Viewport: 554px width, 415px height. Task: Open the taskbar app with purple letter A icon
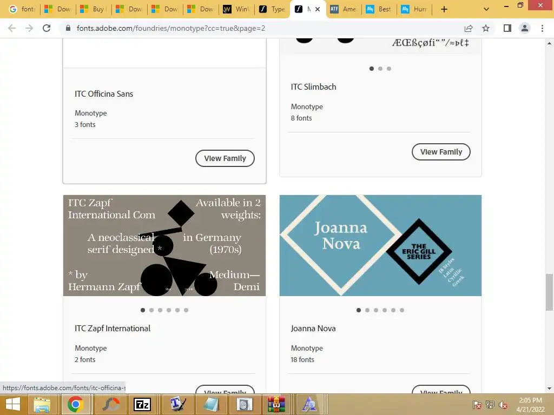pos(309,404)
